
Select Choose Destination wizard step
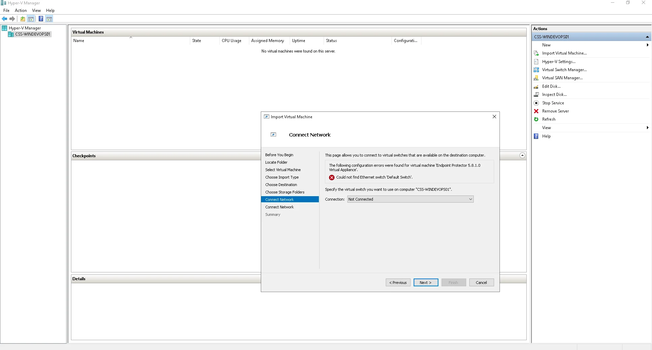tap(281, 185)
